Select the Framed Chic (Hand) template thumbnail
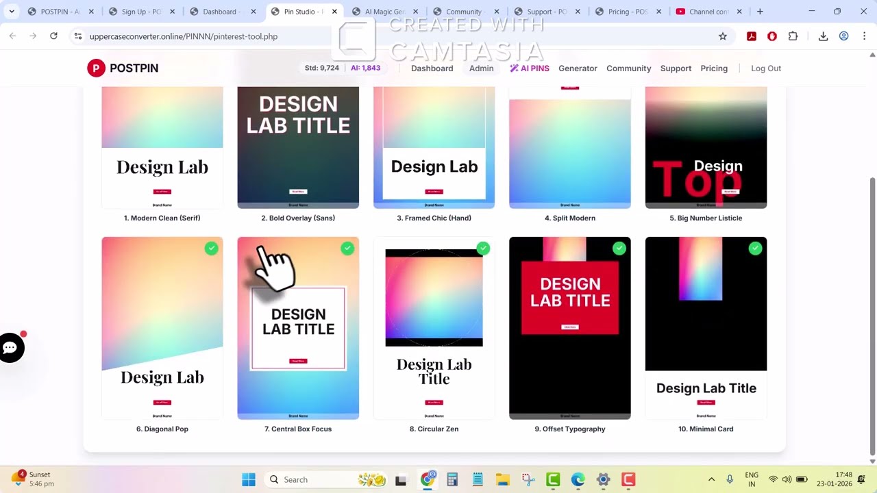The image size is (877, 493). pos(434,147)
